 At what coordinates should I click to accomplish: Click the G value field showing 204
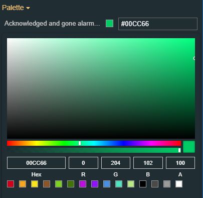[116, 163]
